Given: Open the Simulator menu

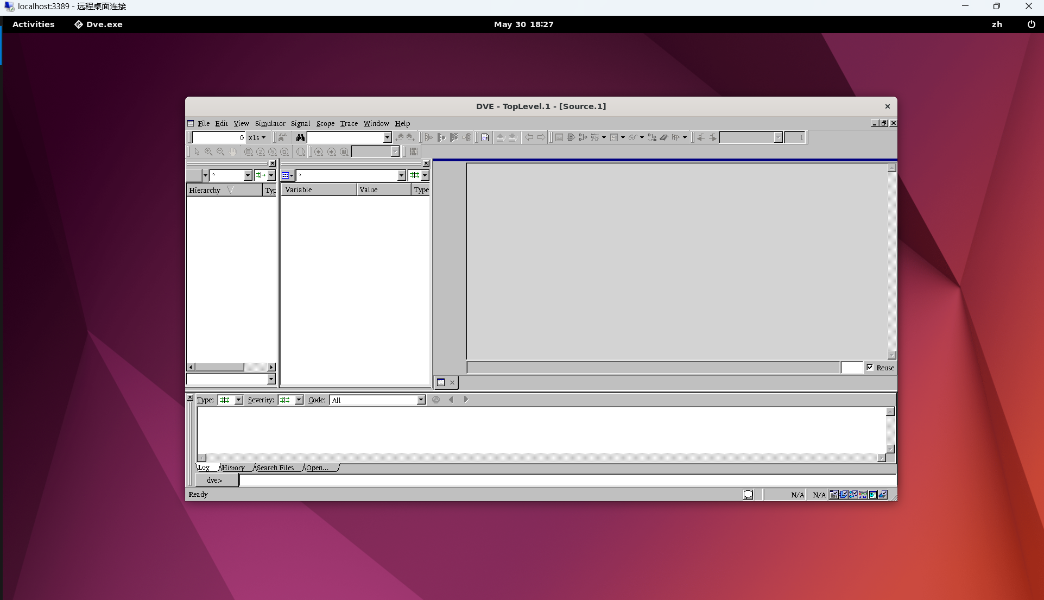Looking at the screenshot, I should [x=270, y=124].
